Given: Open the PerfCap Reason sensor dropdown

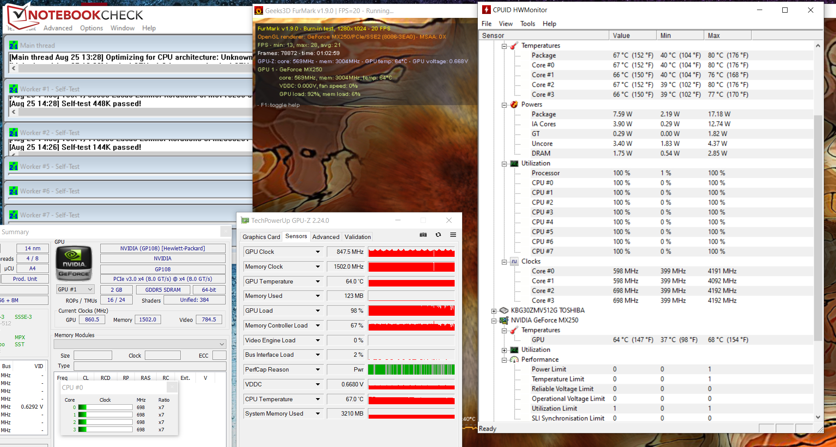Looking at the screenshot, I should (x=318, y=370).
